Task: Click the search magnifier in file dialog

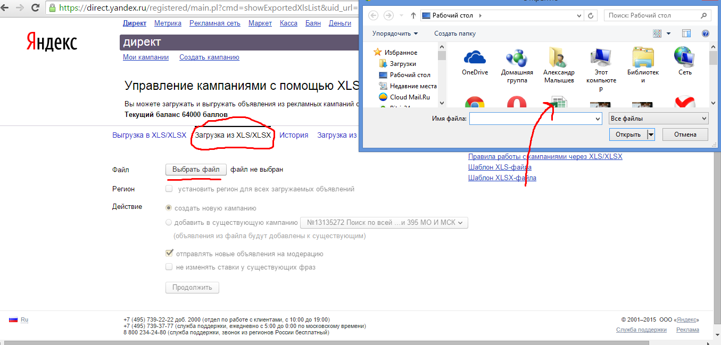Action: [x=705, y=15]
